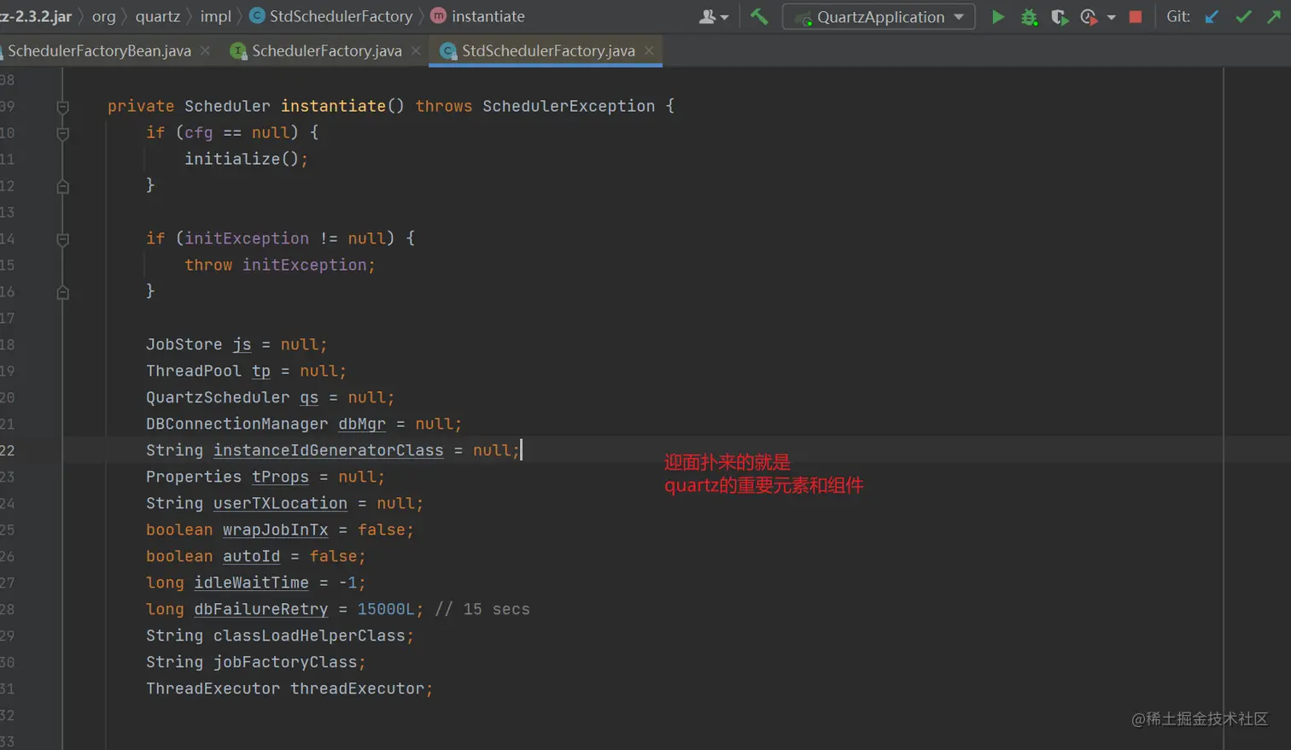
Task: Git push green arrow
Action: 1273,16
